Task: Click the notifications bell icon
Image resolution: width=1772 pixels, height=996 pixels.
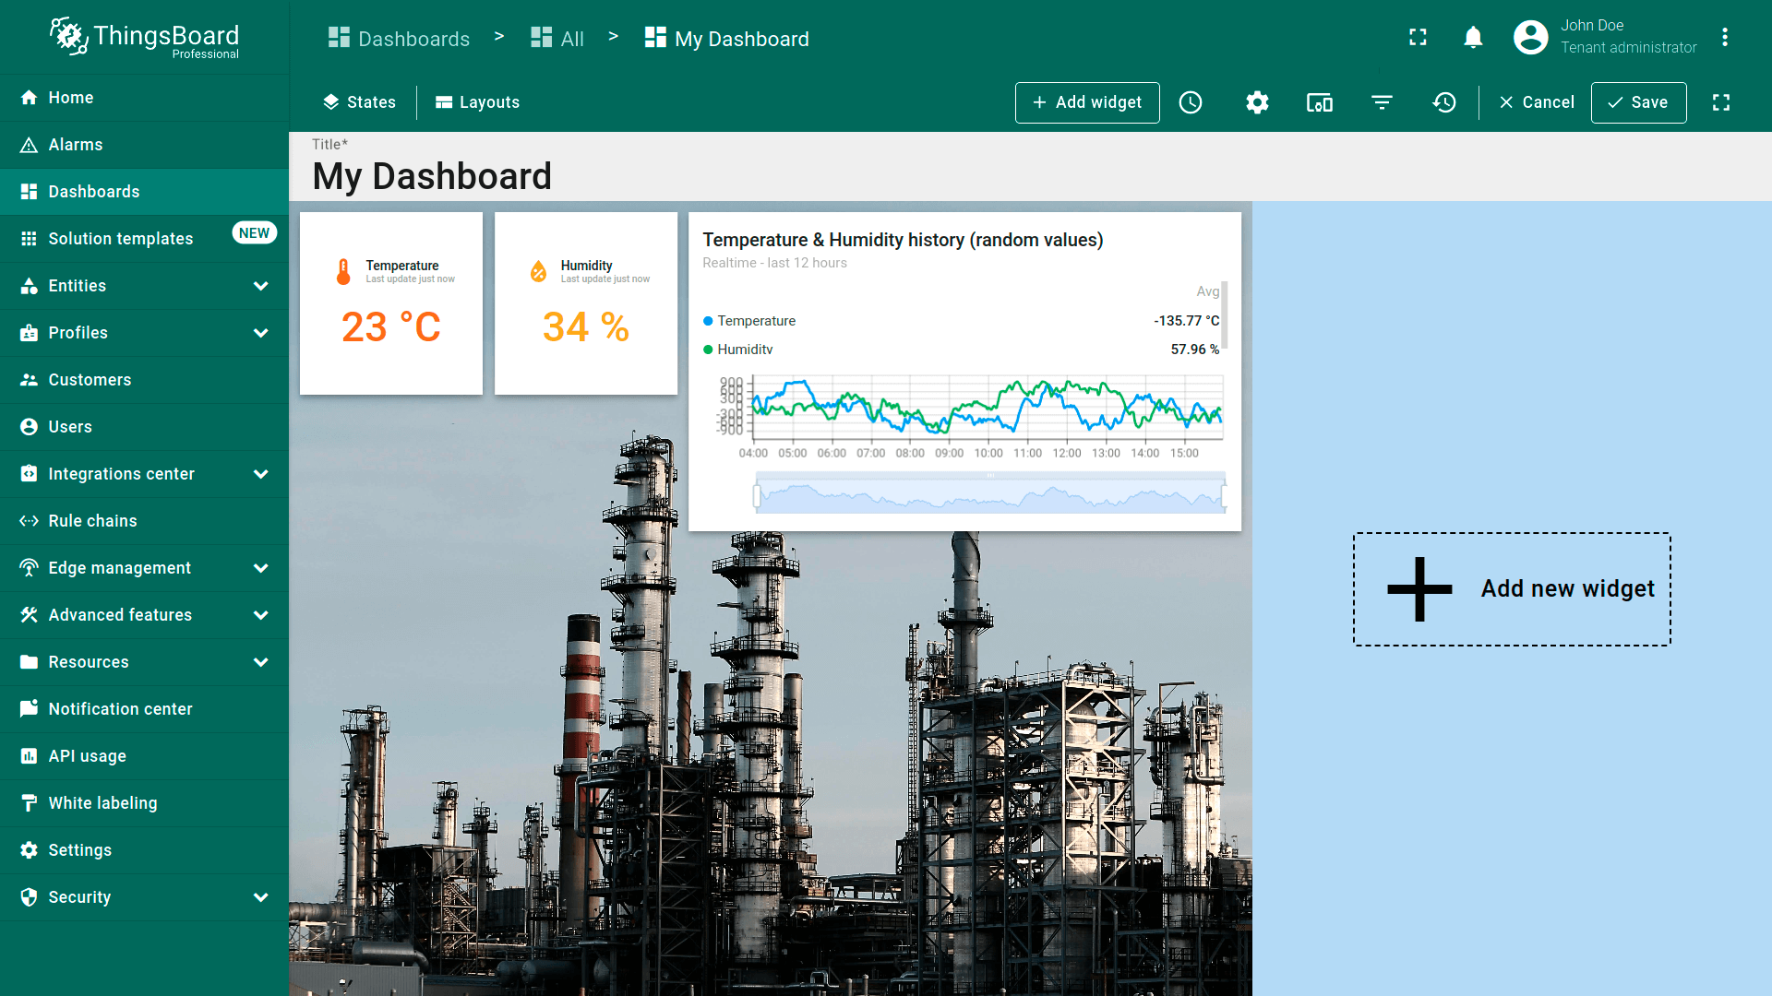Action: point(1473,38)
